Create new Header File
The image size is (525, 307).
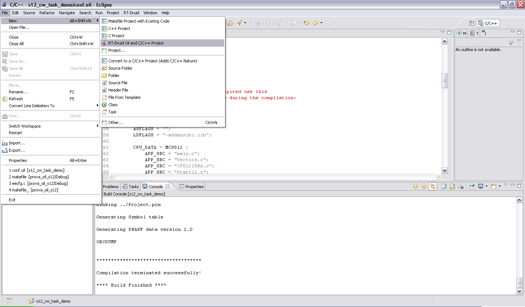point(163,90)
